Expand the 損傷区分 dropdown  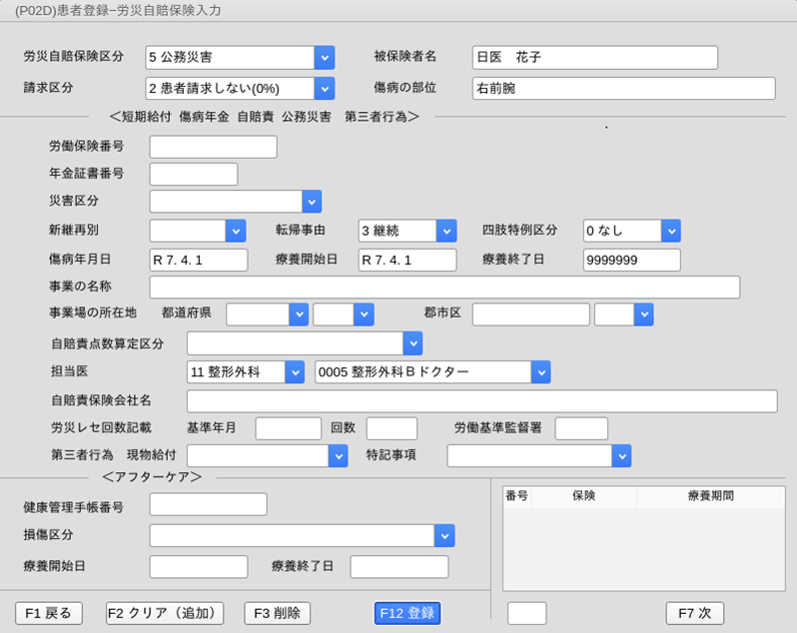pos(444,535)
